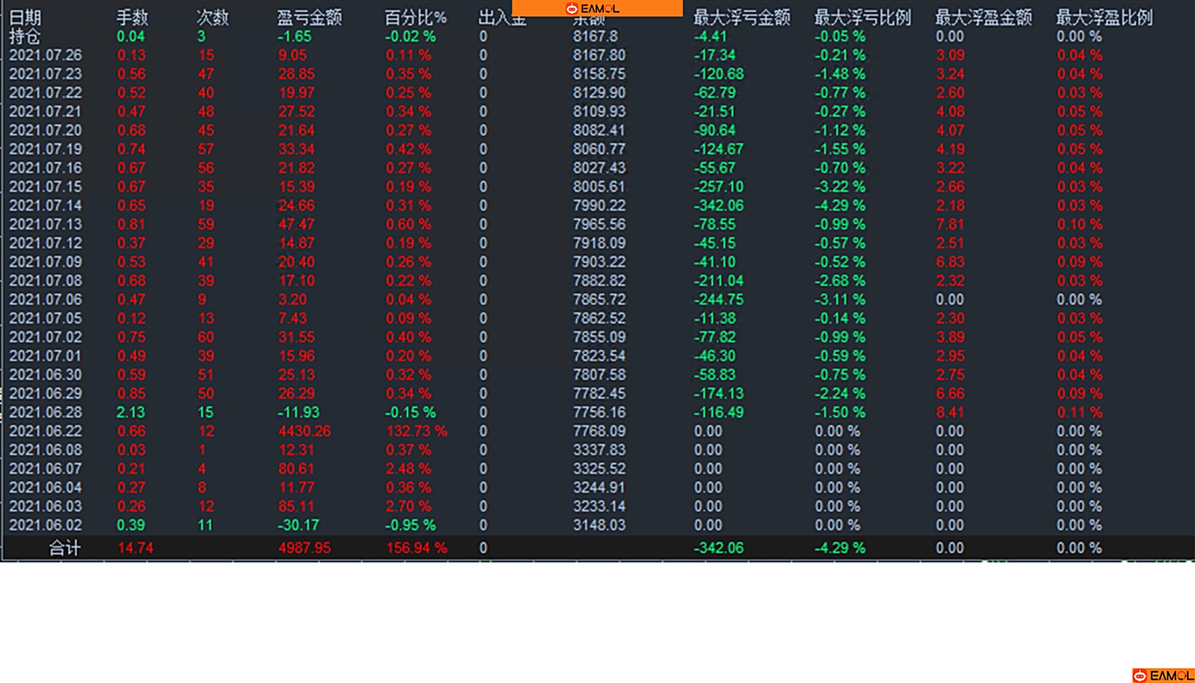Click the 4430.26 profit value
Image resolution: width=1195 pixels, height=683 pixels.
[x=304, y=431]
